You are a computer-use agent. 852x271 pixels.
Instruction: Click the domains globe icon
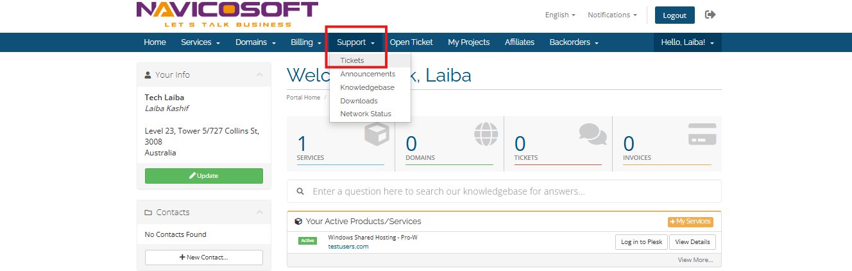(486, 134)
